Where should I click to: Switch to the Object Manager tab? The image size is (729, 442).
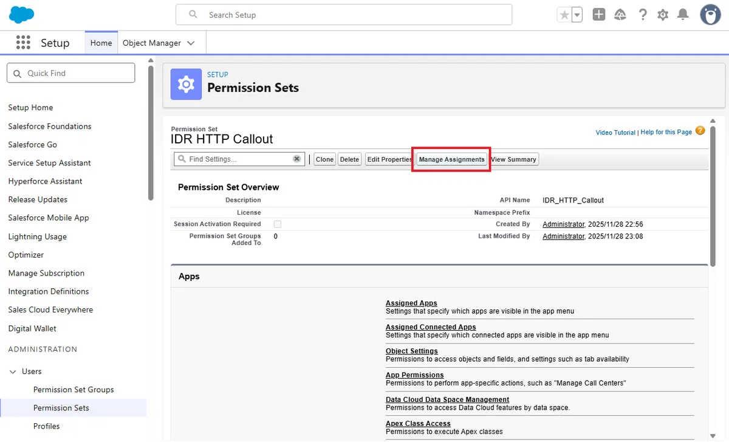[x=152, y=43]
